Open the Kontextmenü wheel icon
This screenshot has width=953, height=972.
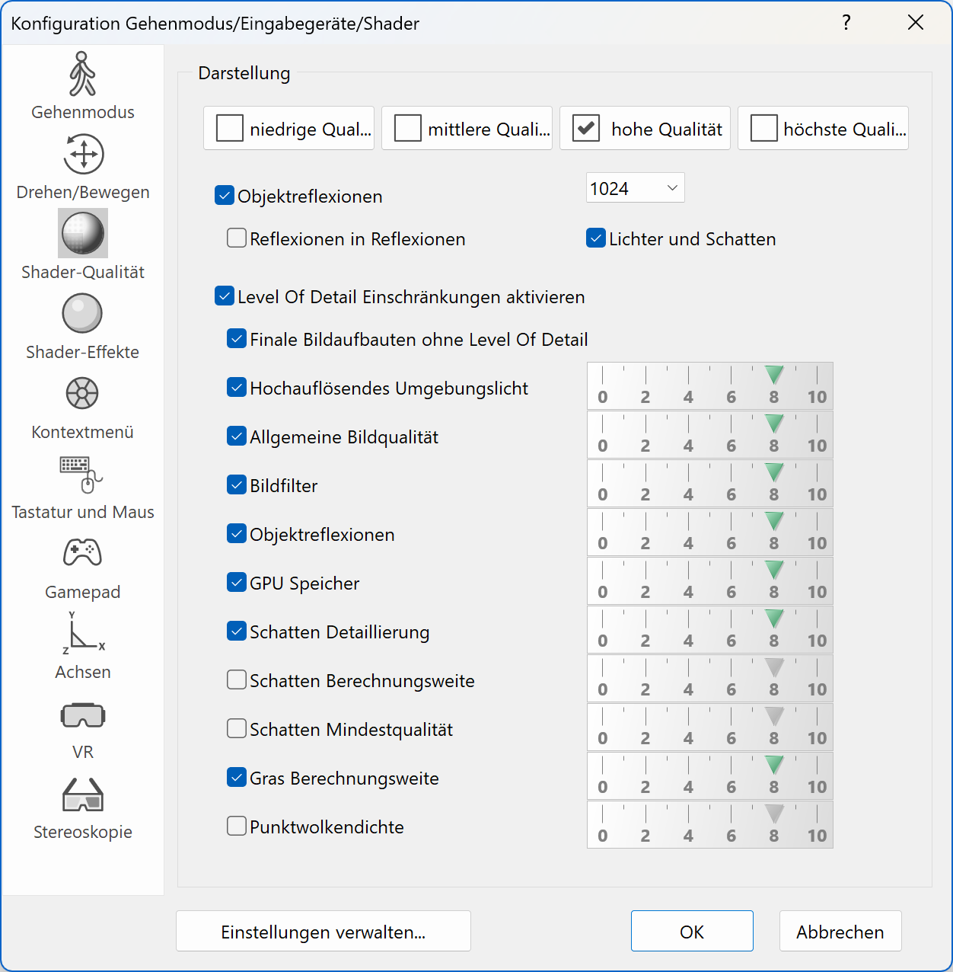pos(82,394)
